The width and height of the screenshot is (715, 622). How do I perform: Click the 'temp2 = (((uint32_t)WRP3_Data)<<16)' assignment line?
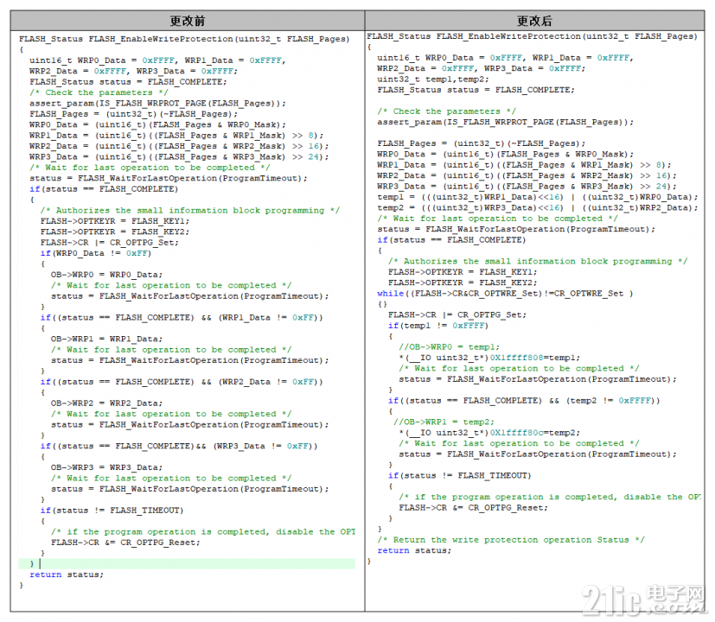click(x=538, y=208)
